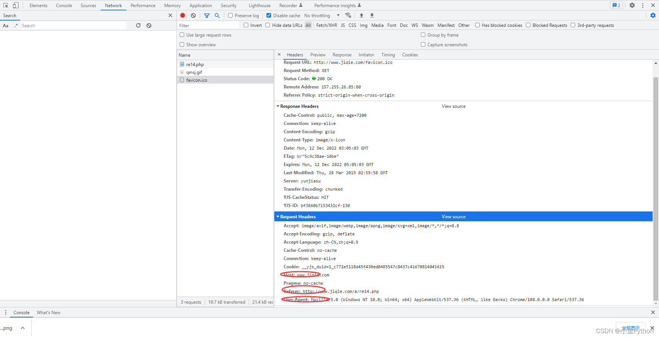Close the bottom console drawer
Screen dimensions: 659x338
pyautogui.click(x=653, y=312)
